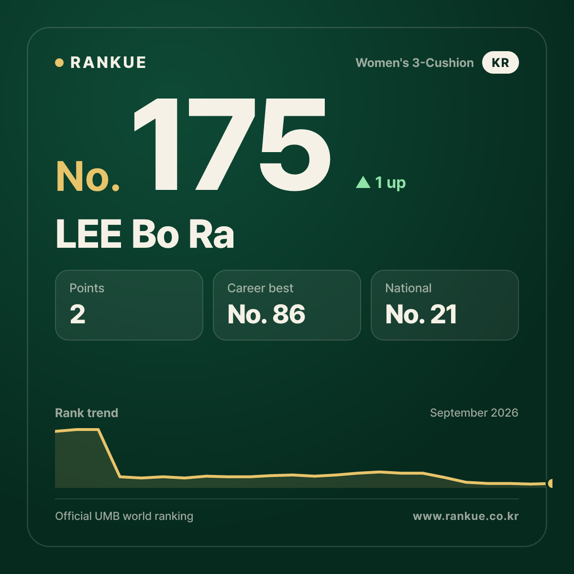Select the player name LEE Bo Ra
This screenshot has width=574, height=574.
coord(145,234)
